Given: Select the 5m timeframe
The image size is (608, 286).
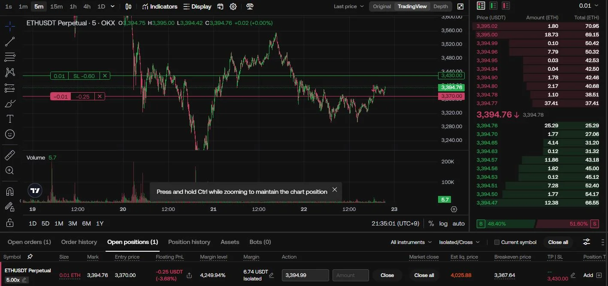Looking at the screenshot, I should pos(39,6).
